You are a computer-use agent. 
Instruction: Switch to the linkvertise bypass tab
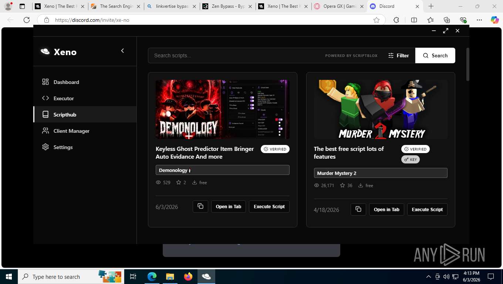click(x=172, y=6)
